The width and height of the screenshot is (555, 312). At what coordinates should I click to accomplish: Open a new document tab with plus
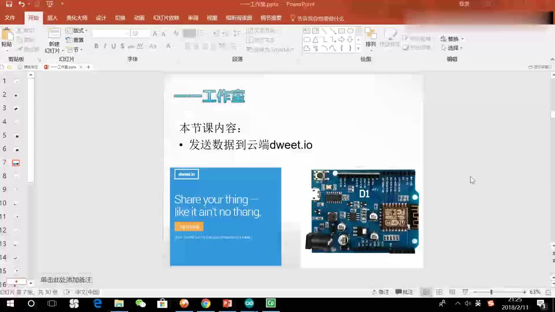pyautogui.click(x=88, y=67)
